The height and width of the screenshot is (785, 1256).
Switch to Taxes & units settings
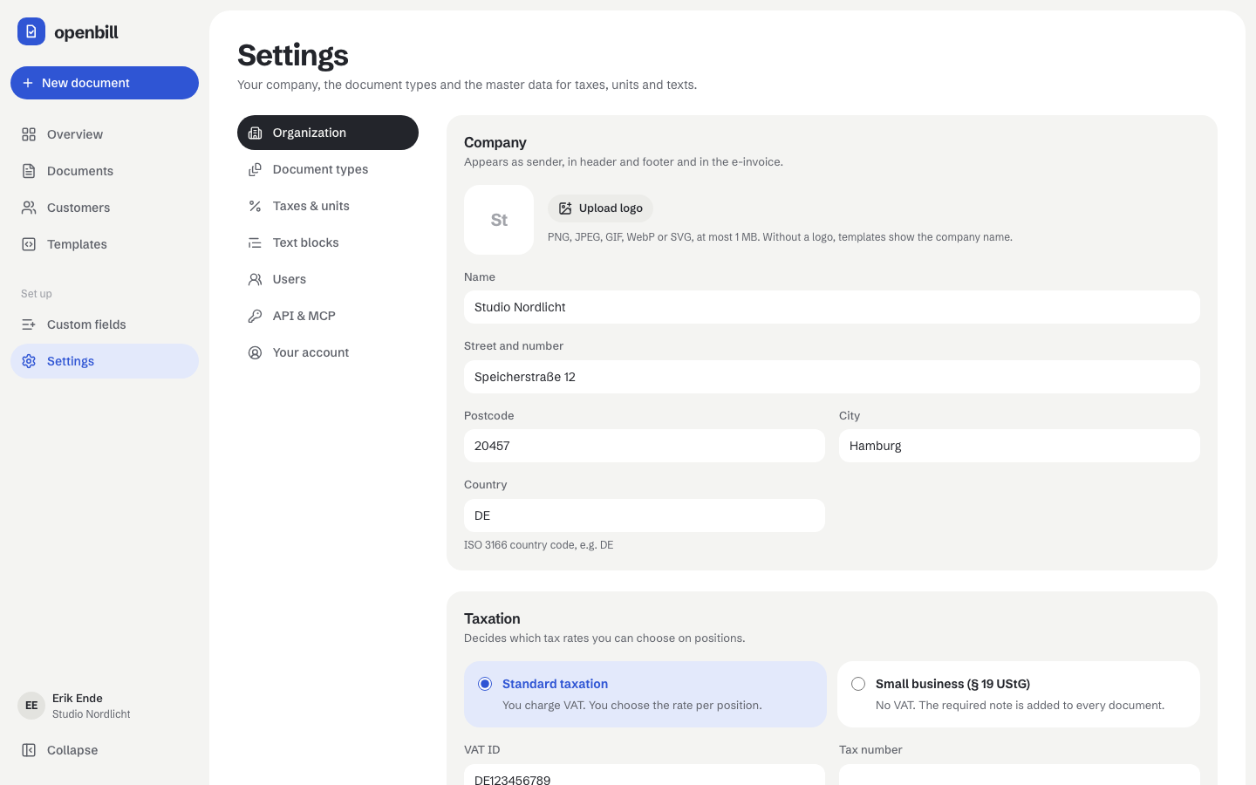[x=328, y=206]
